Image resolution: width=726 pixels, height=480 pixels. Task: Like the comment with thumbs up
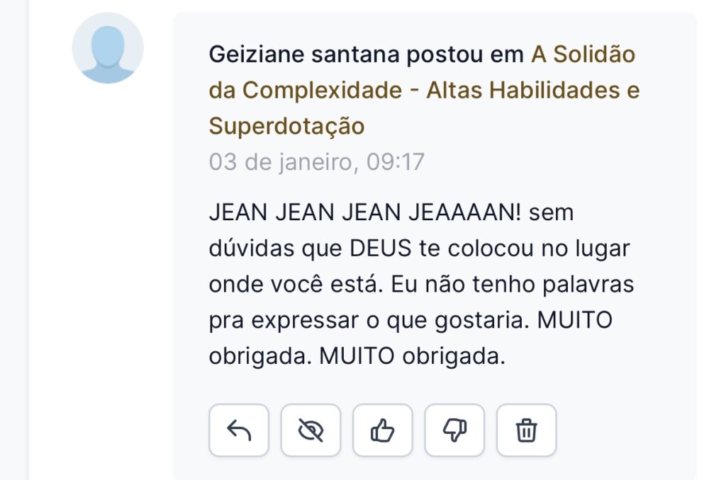[x=383, y=430]
